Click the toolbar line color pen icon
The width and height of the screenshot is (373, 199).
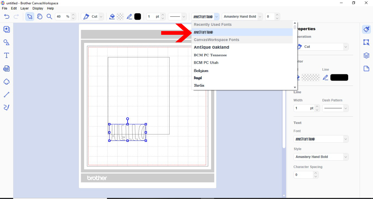[x=129, y=17]
